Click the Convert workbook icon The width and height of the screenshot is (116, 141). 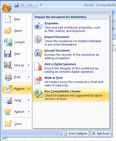coord(8,42)
